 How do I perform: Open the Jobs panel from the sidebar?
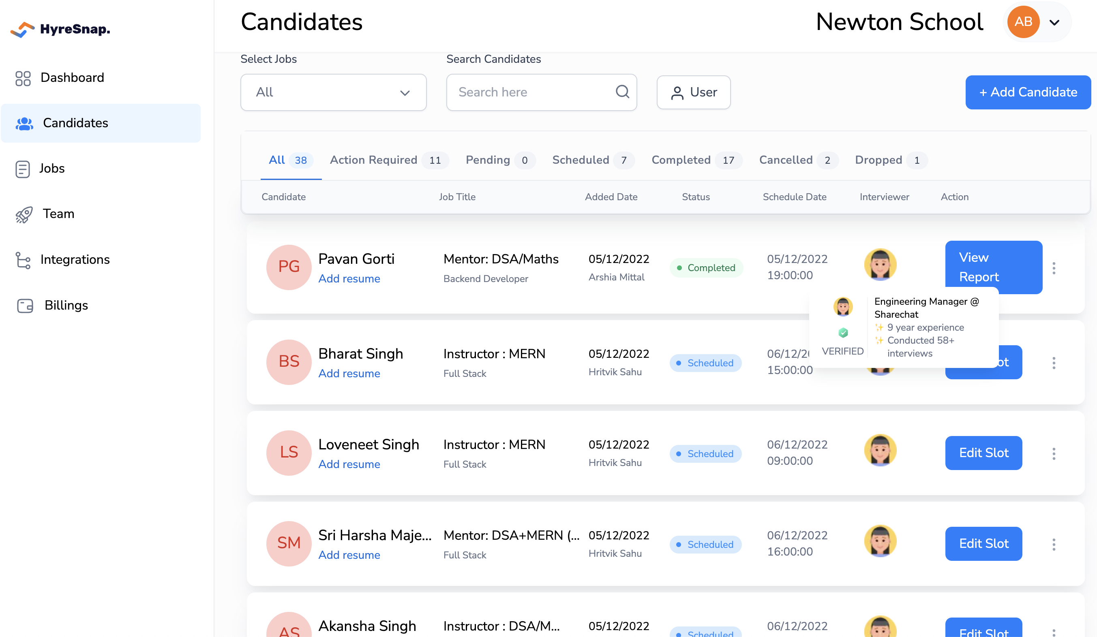(51, 169)
